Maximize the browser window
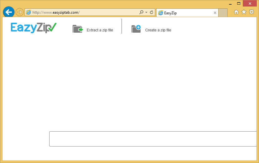The image size is (259, 163). pos(239,3)
